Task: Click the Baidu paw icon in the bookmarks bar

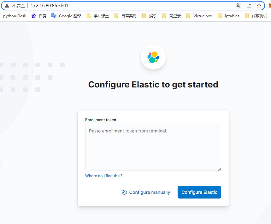Action: click(x=34, y=16)
